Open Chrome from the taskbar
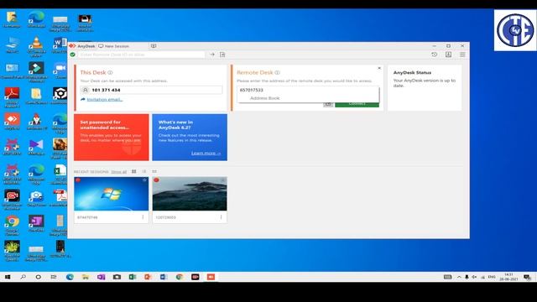Viewport: 537px width, 302px height. (180, 277)
